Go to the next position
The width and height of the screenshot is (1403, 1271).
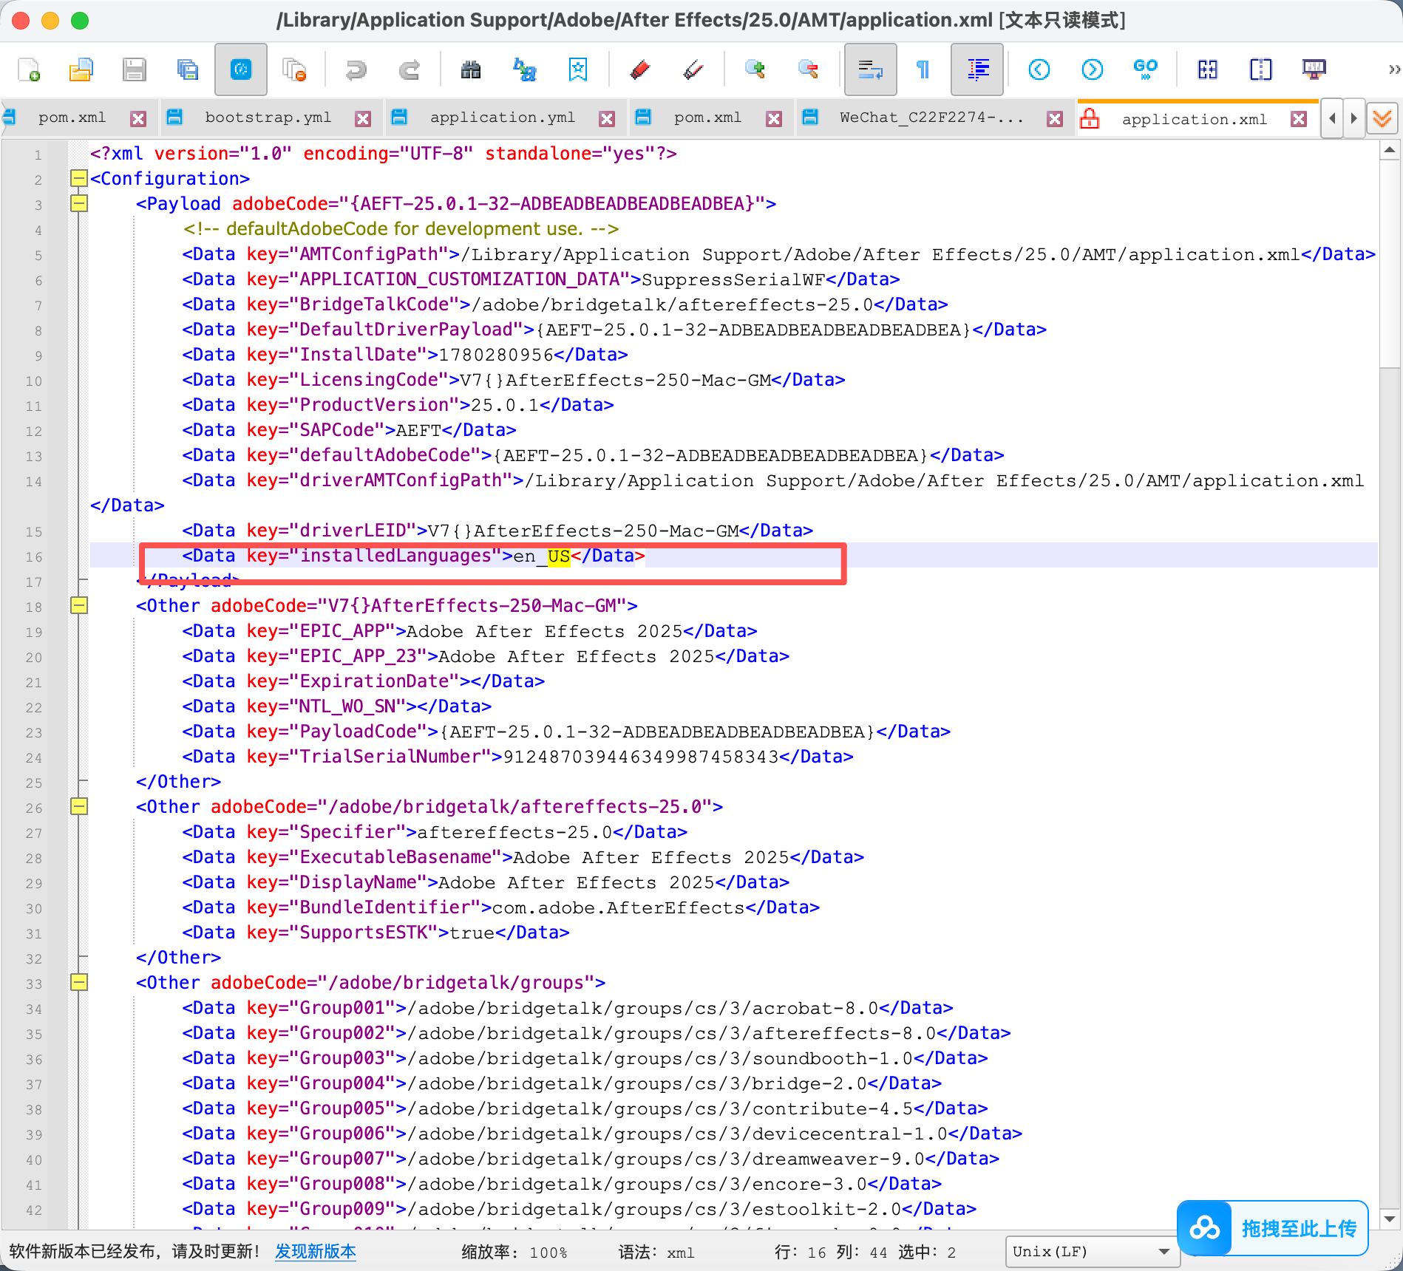coord(1092,69)
